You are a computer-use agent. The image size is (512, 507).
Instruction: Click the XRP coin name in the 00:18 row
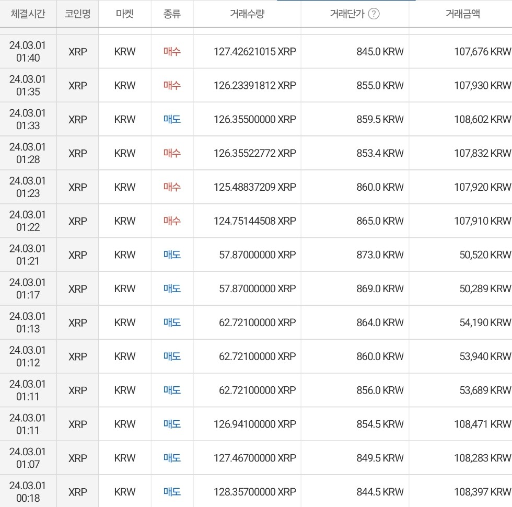point(78,492)
